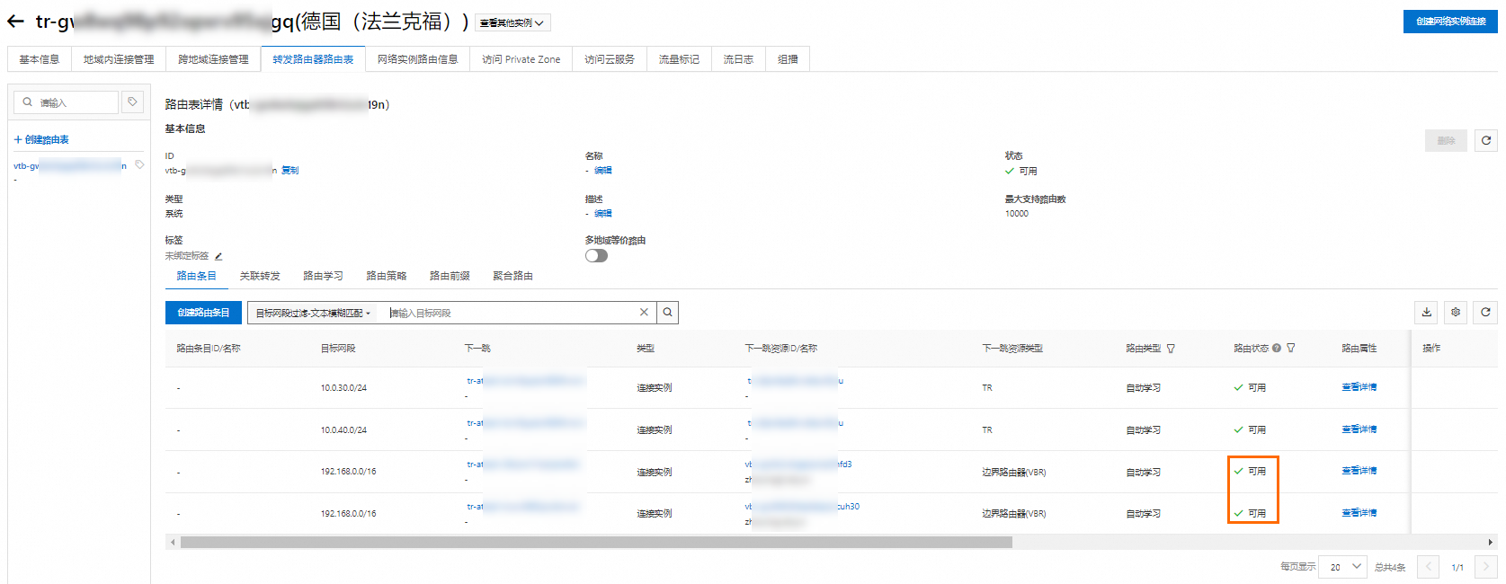Click the left arrow of the horizontal scrollbar
This screenshot has width=1506, height=584.
click(x=171, y=543)
